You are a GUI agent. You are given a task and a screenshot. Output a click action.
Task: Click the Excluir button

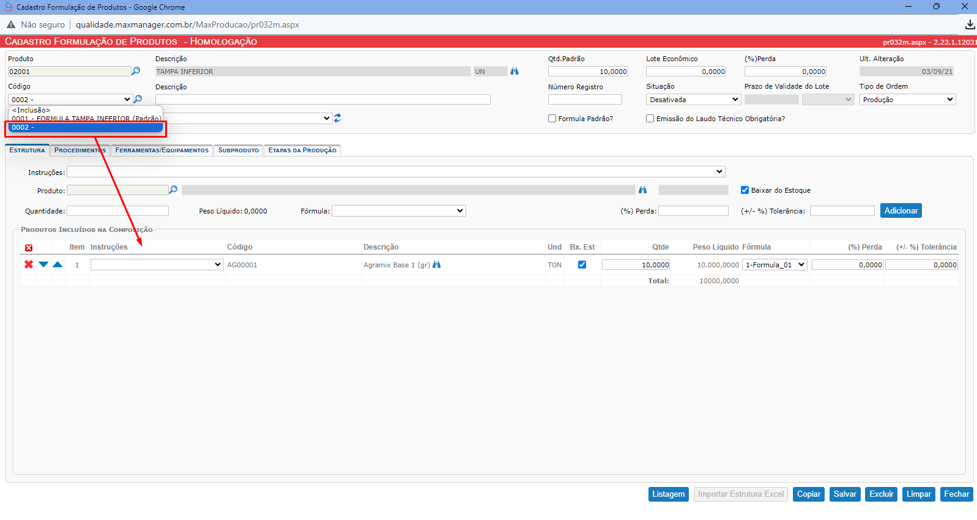(881, 494)
